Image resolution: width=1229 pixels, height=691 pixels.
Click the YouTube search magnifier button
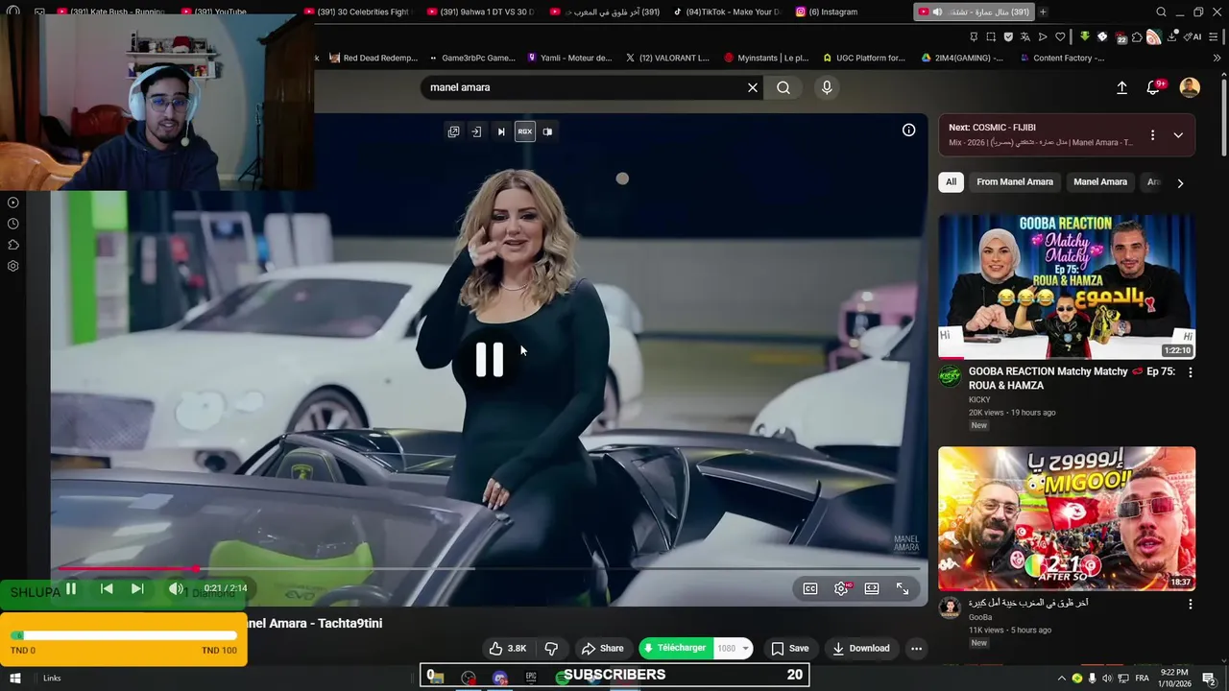coord(783,87)
